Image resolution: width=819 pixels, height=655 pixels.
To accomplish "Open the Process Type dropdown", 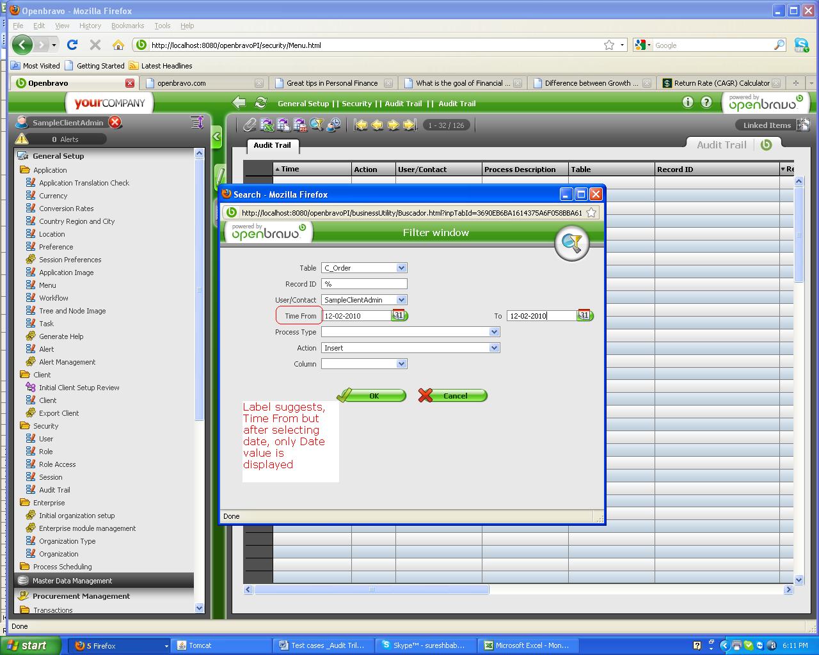I will pyautogui.click(x=494, y=332).
